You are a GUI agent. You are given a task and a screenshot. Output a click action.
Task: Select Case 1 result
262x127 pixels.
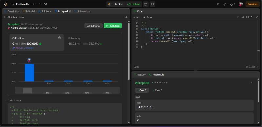tap(142, 90)
